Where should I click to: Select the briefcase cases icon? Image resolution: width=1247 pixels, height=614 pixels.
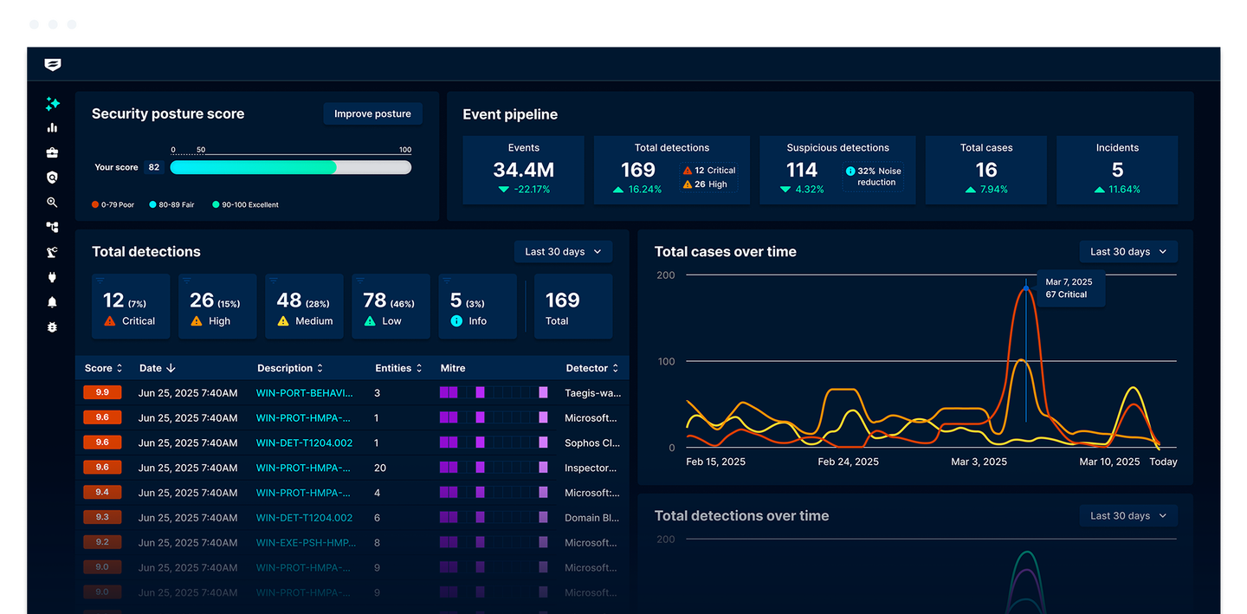pyautogui.click(x=52, y=153)
